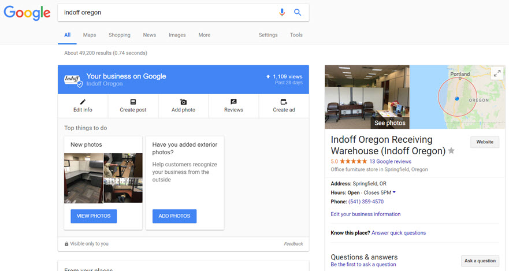The image size is (509, 271).
Task: Click the Edit info pencil icon
Action: [x=83, y=102]
